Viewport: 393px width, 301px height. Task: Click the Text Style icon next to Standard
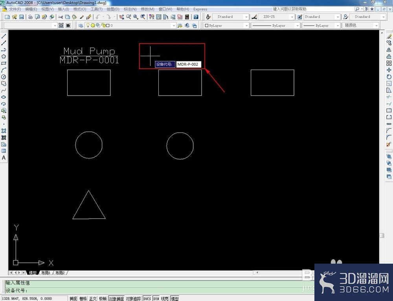tap(208, 17)
